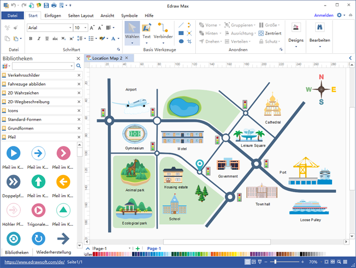Click the library search magnifier icon
356x268 pixels.
[79, 66]
